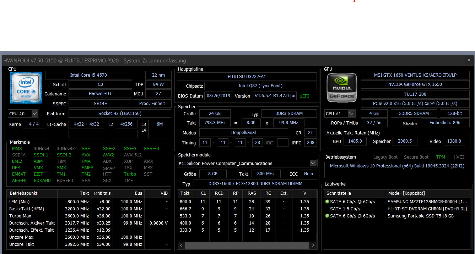The image size is (475, 254).
Task: Click the Secure Boot indicator
Action: [416, 157]
